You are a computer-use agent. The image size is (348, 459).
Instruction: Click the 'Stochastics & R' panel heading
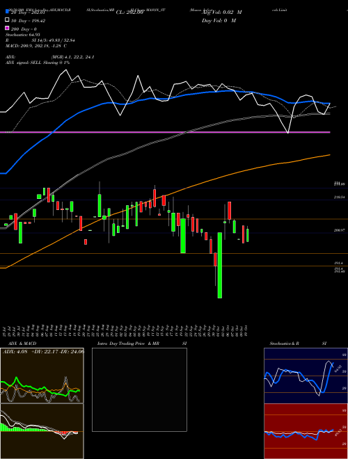[285, 344]
